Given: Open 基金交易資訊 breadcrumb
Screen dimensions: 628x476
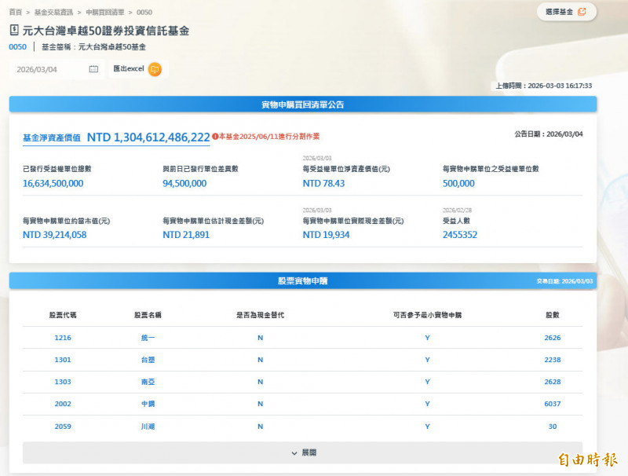Looking at the screenshot, I should [x=53, y=13].
